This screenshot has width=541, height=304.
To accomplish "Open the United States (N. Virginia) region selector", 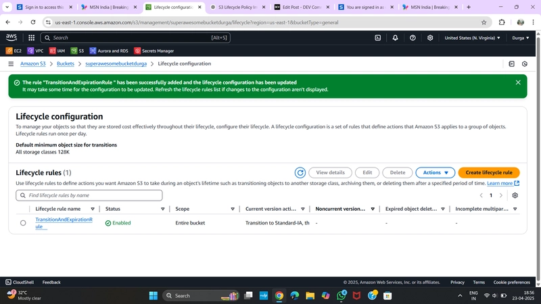I will pos(472,38).
